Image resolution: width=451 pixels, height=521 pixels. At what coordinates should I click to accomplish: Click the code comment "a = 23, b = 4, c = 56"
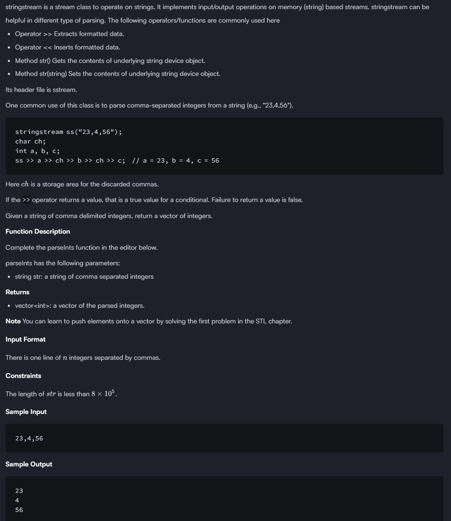181,160
